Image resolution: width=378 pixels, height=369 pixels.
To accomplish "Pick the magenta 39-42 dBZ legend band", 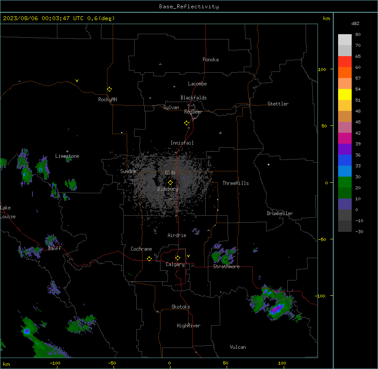I will pos(345,138).
